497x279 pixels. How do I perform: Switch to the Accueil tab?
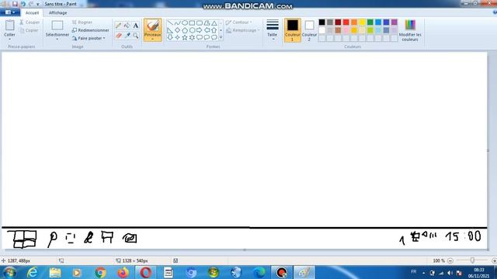tap(32, 12)
